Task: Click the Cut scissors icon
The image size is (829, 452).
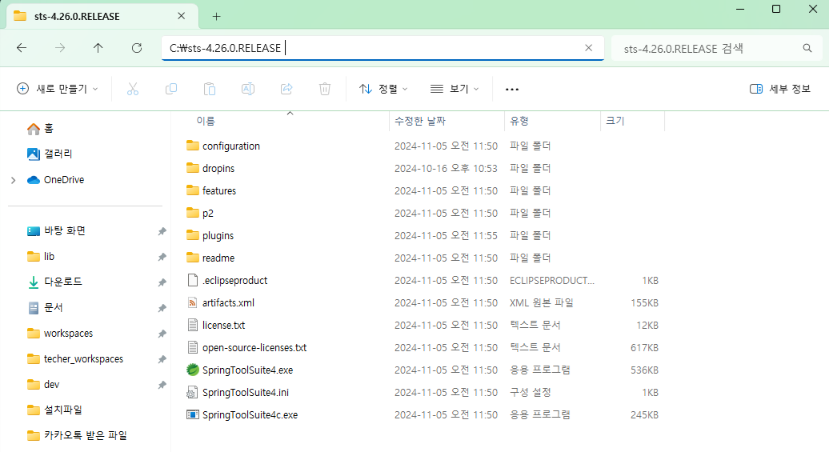Action: pyautogui.click(x=133, y=89)
